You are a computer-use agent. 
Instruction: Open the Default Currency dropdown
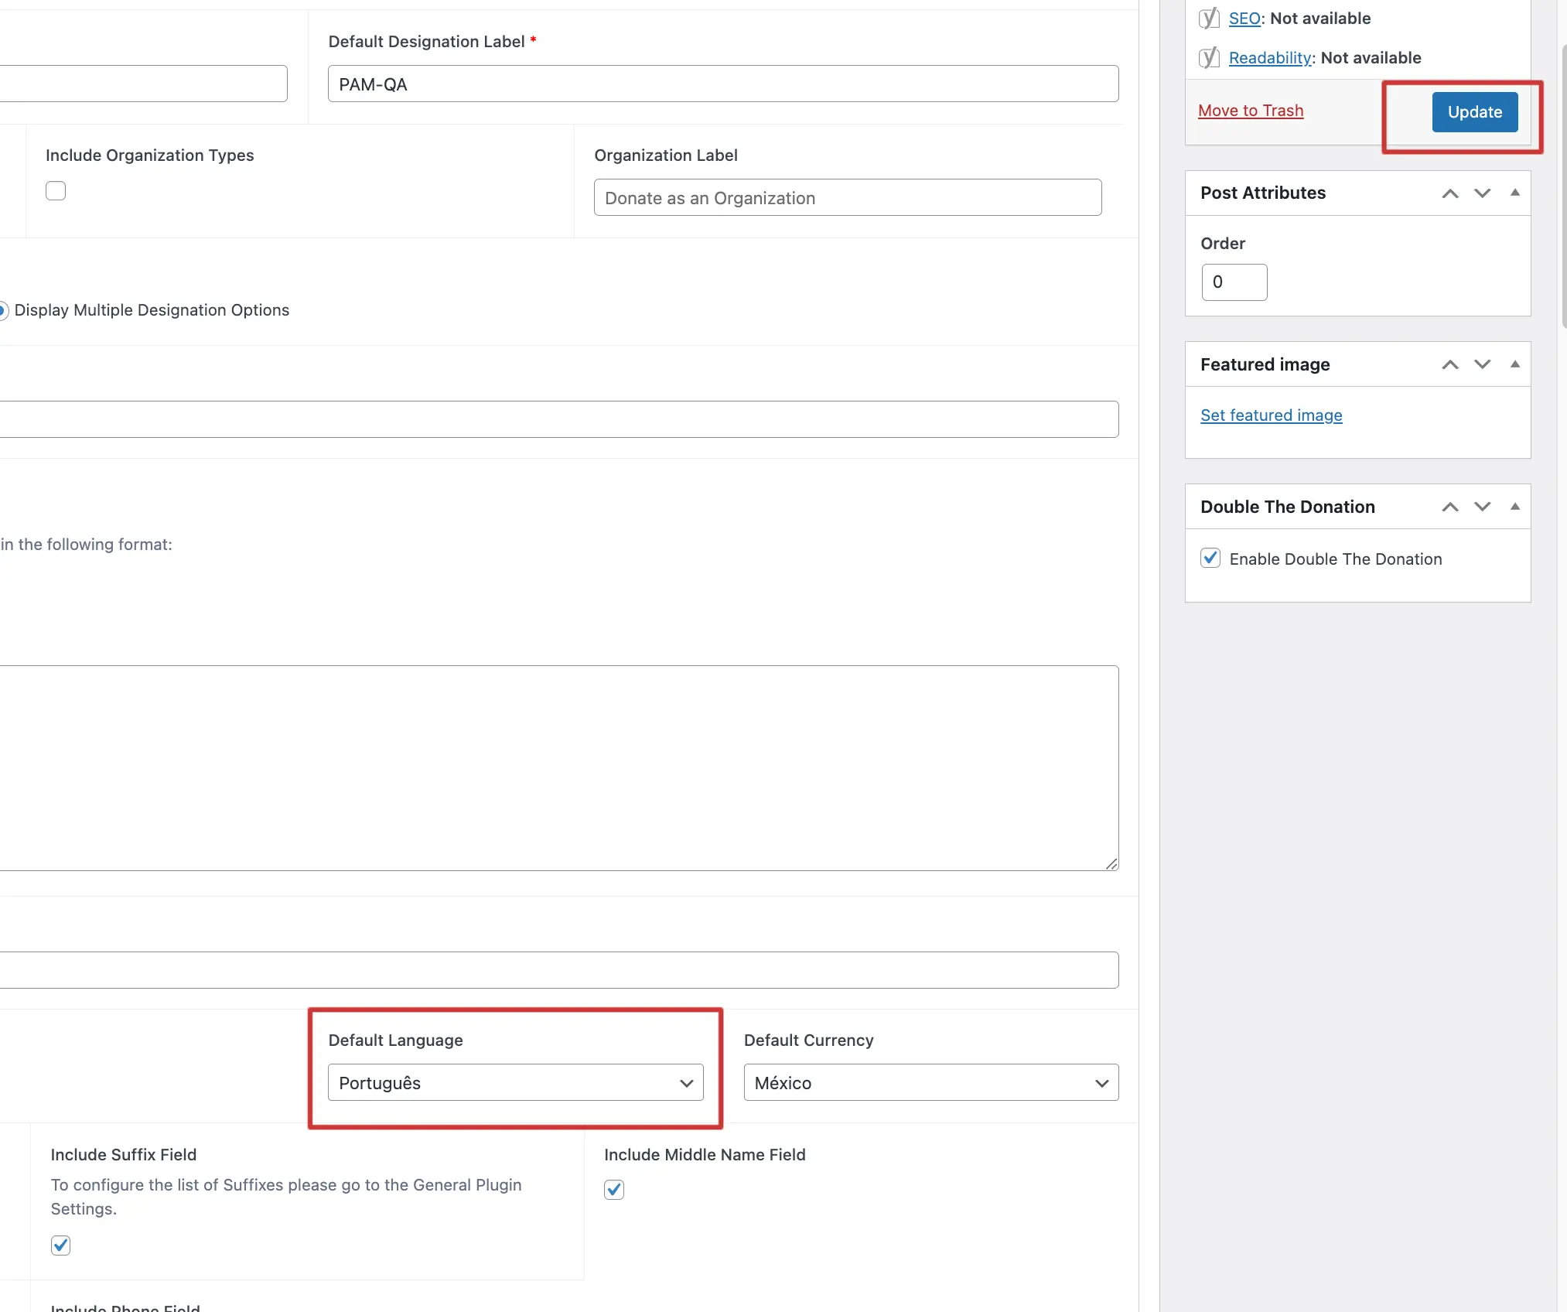tap(930, 1082)
